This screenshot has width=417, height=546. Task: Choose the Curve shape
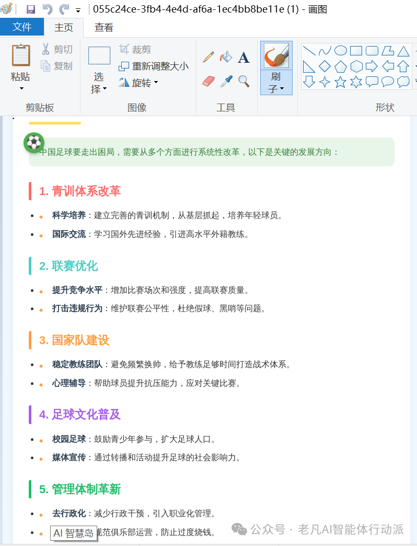pyautogui.click(x=325, y=51)
